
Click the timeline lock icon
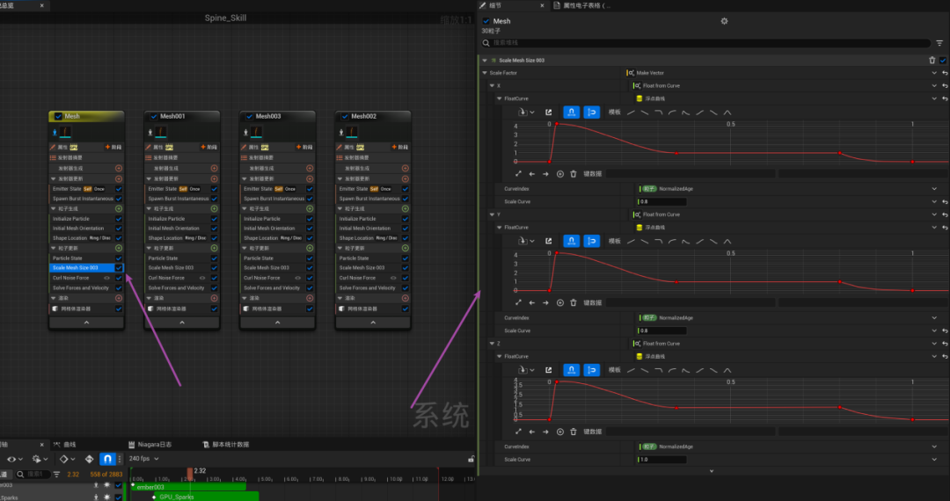pos(471,459)
